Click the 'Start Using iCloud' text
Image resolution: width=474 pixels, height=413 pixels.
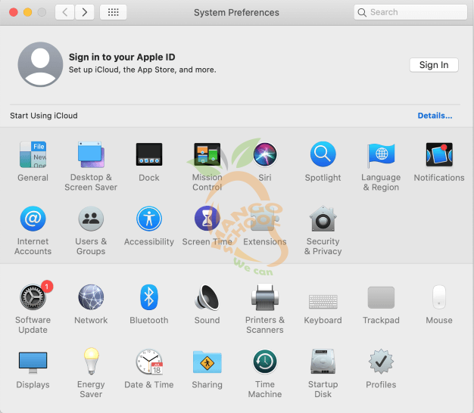click(44, 116)
